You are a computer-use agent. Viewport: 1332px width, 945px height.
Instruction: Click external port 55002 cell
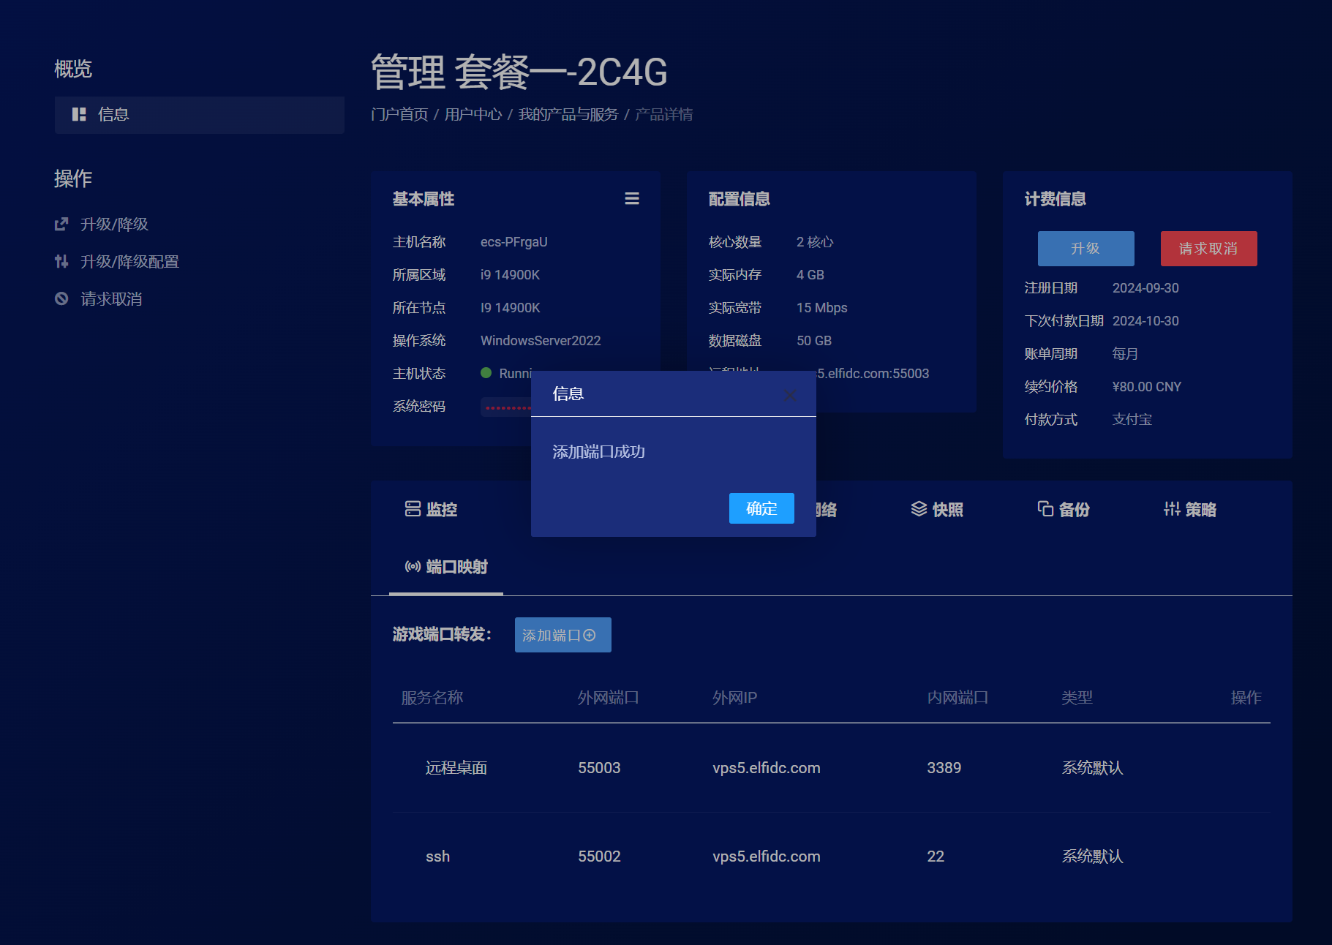pos(599,856)
